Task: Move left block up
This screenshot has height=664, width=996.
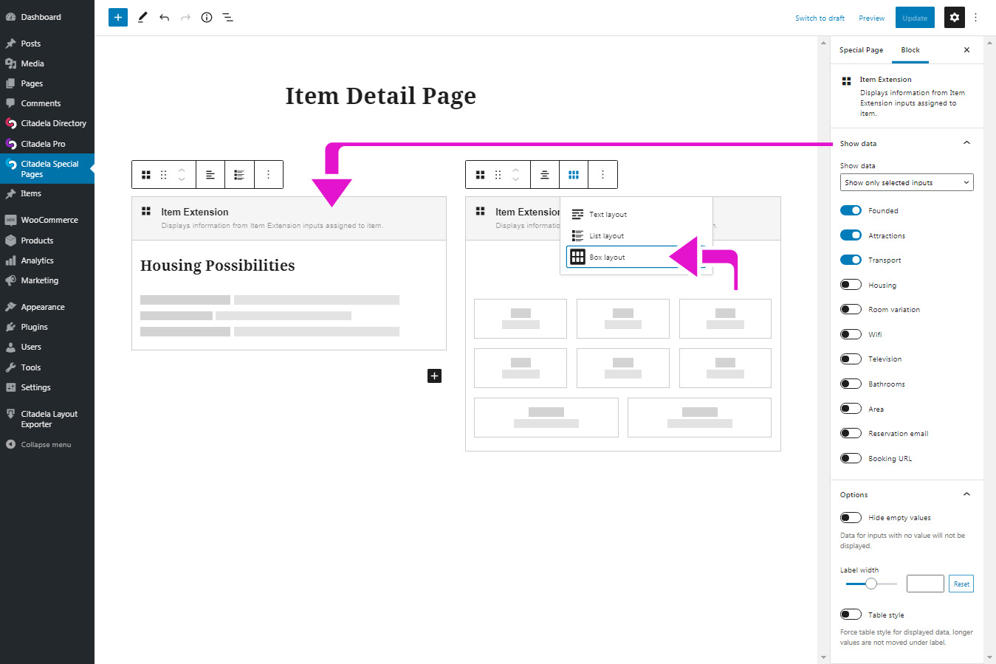Action: pyautogui.click(x=182, y=170)
